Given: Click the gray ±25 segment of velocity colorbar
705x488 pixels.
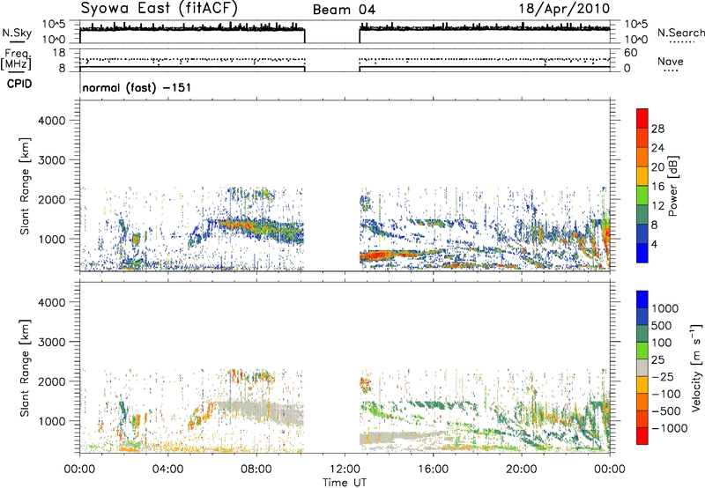Looking at the screenshot, I should [642, 367].
